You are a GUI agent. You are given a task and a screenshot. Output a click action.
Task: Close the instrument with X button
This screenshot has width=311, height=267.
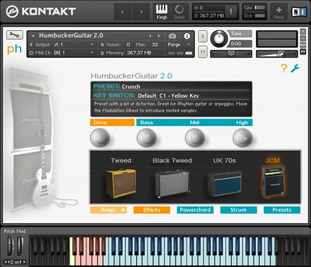tap(303, 32)
